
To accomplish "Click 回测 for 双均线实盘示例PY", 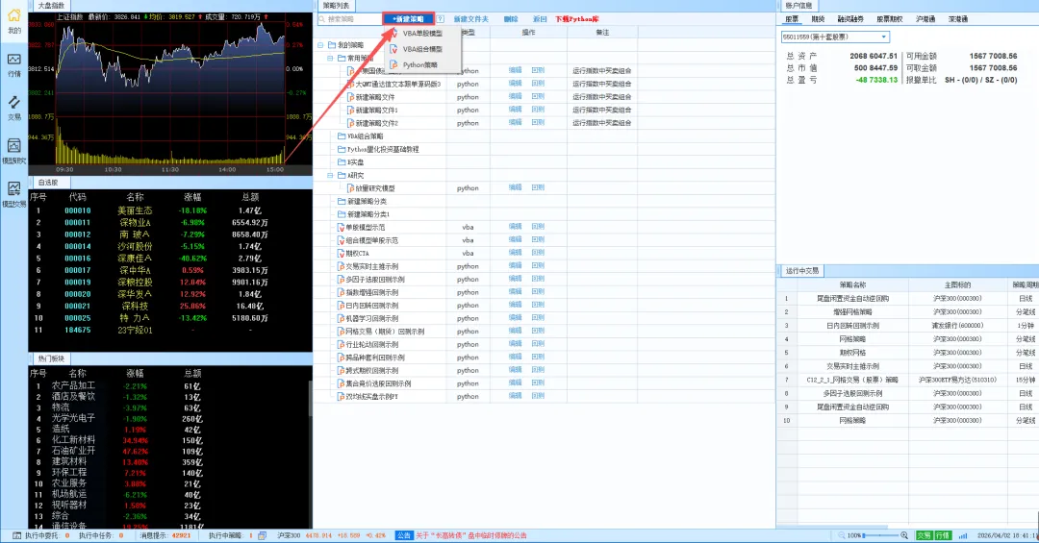I will [x=538, y=395].
